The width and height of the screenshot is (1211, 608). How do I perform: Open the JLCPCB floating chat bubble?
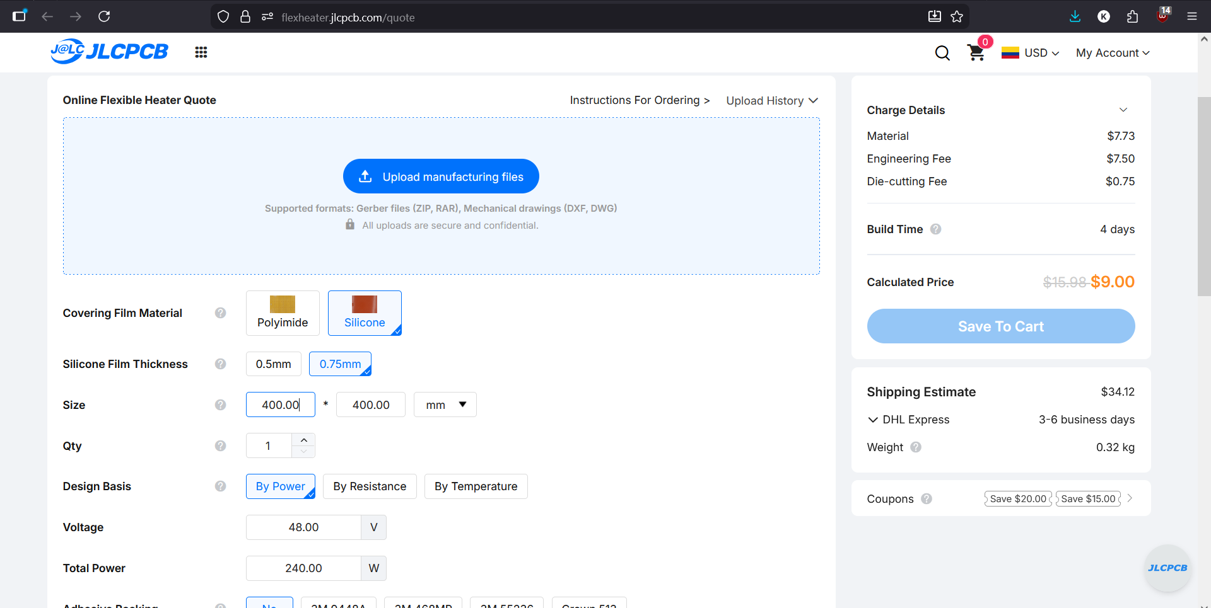pos(1167,568)
